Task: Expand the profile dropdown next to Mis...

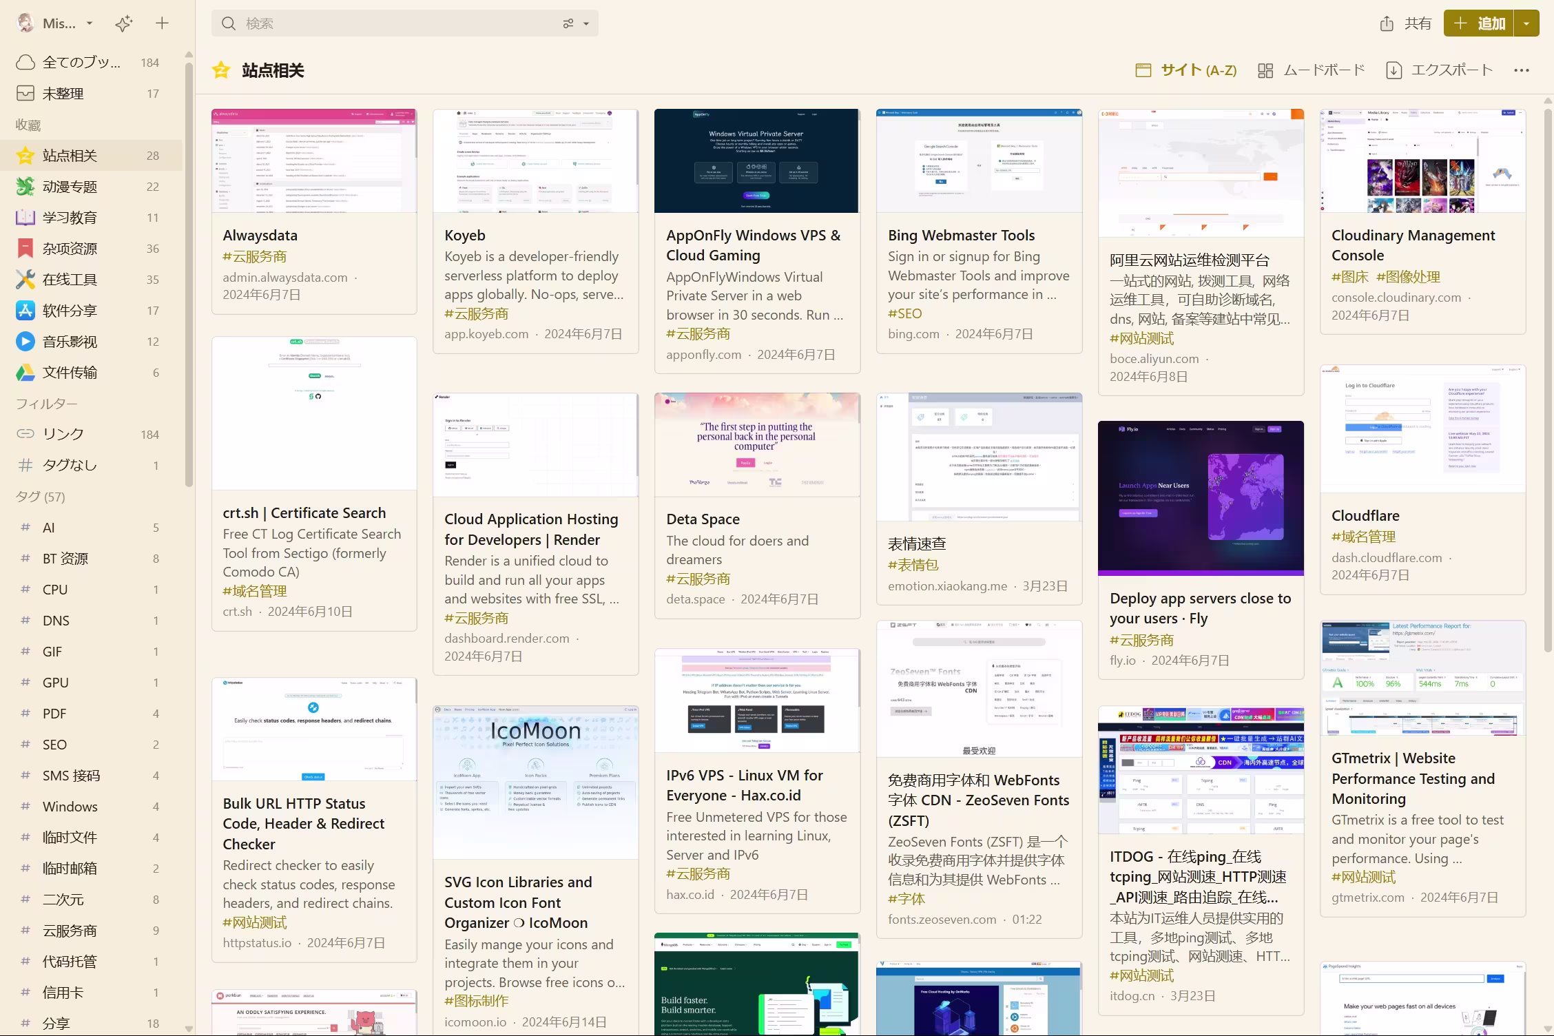Action: click(x=90, y=23)
